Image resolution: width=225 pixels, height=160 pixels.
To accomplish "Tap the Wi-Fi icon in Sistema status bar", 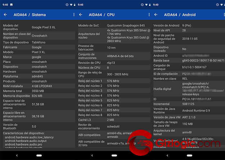I will coord(71,5).
